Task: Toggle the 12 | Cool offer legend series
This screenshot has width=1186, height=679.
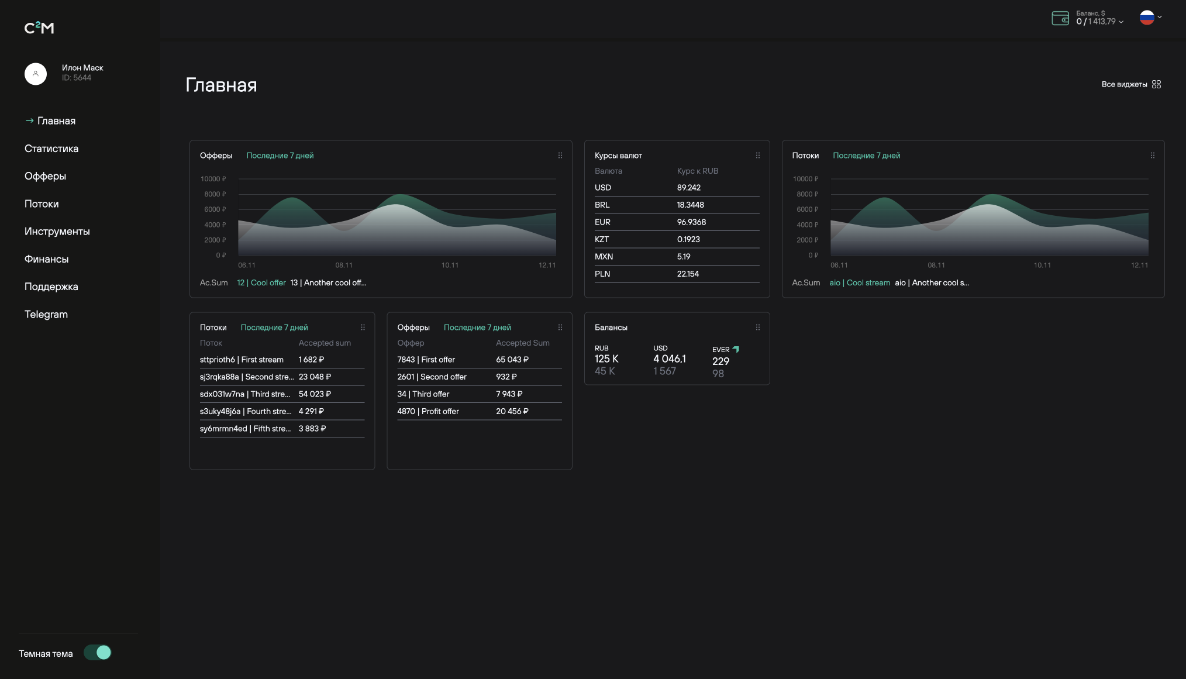Action: [261, 282]
